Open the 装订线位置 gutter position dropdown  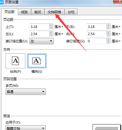coord(41,41)
